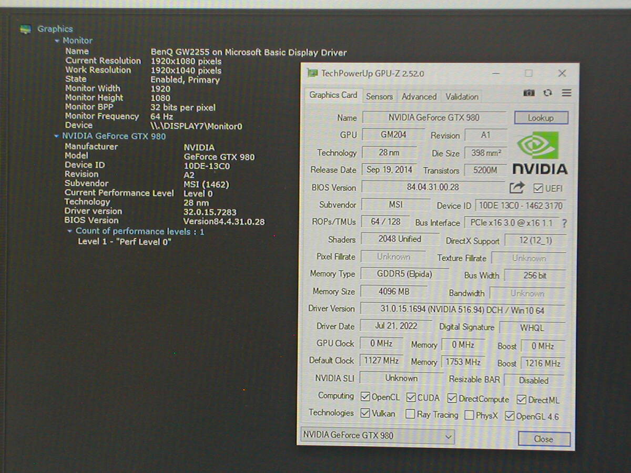Click the State 'Enabled, Primary' value
631x473 pixels.
point(185,80)
